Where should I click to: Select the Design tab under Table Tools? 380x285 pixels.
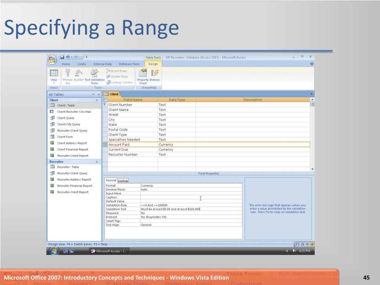click(x=153, y=64)
